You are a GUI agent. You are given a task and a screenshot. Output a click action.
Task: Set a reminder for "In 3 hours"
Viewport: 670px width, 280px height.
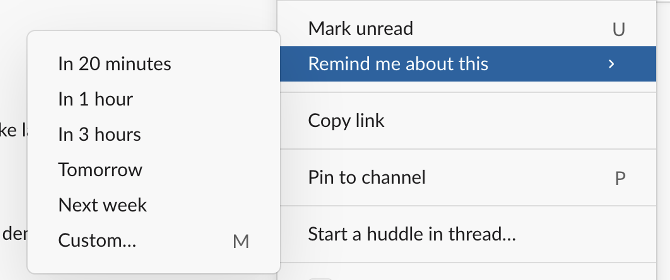[99, 134]
